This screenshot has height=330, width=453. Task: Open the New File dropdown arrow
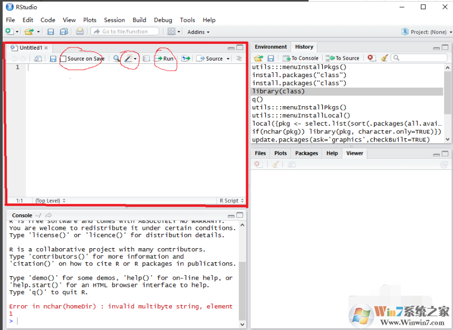[x=17, y=32]
